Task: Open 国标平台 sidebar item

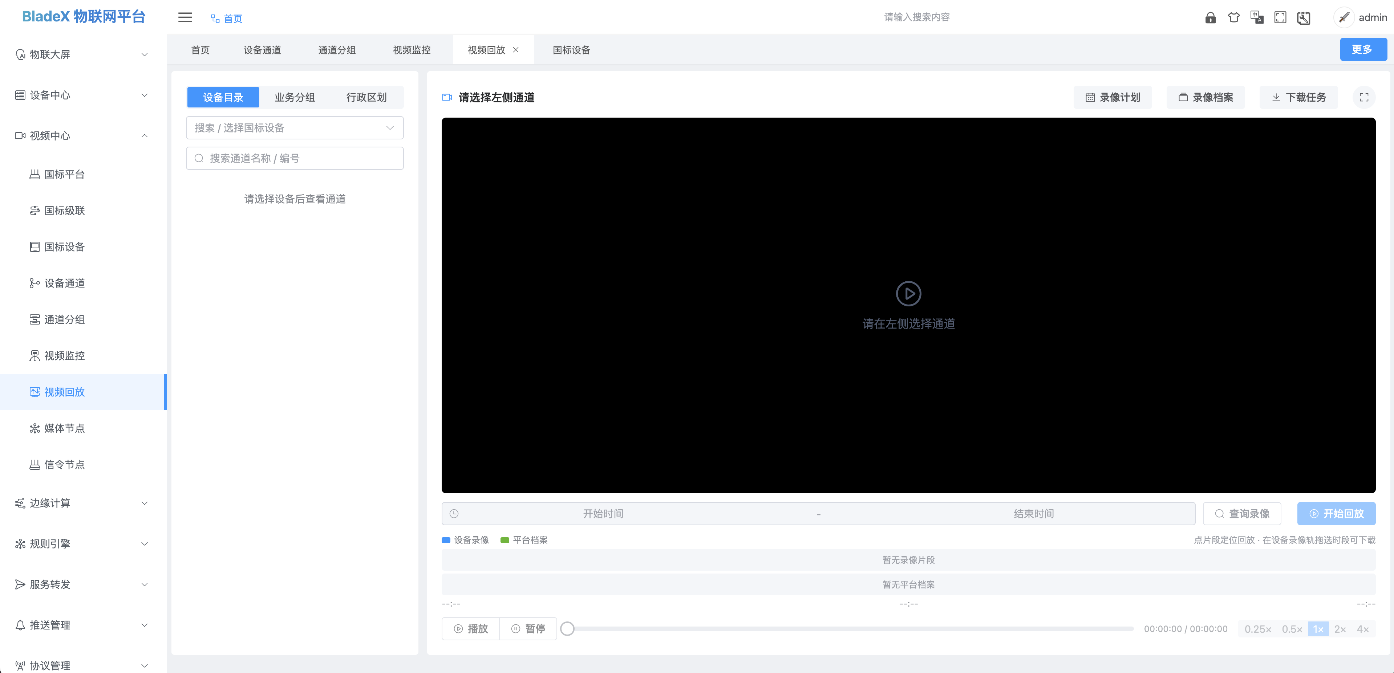Action: tap(83, 174)
